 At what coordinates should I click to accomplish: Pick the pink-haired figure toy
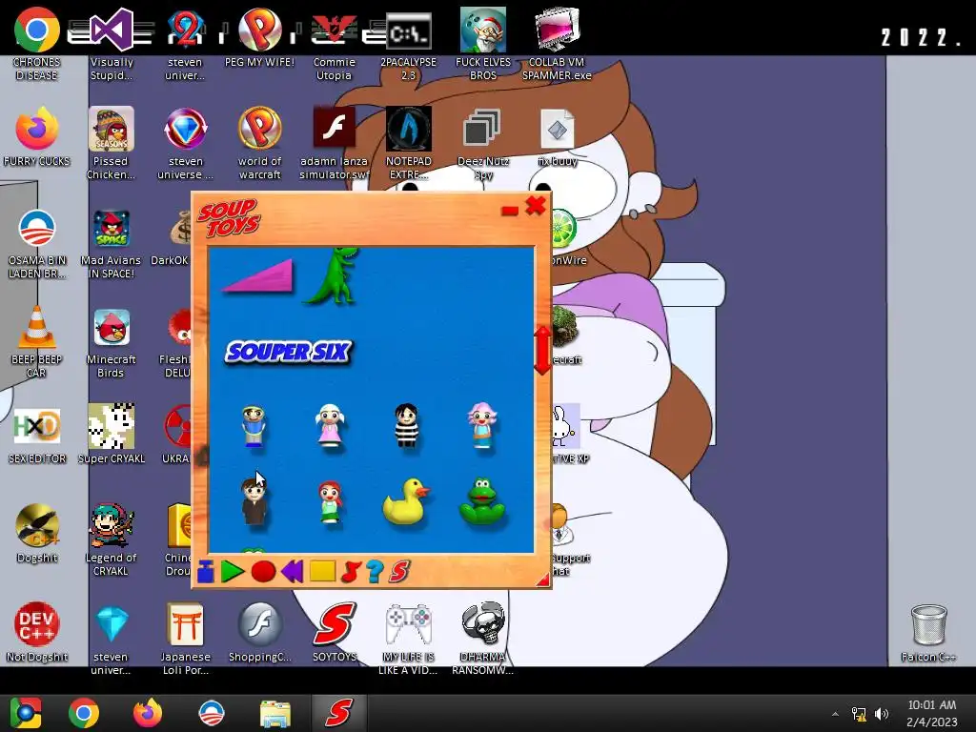coord(482,426)
